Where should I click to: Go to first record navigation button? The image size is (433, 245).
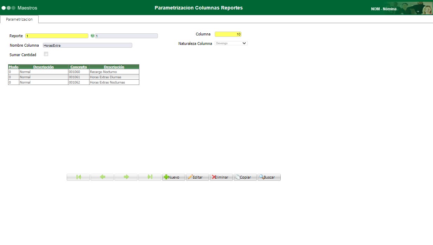point(78,177)
